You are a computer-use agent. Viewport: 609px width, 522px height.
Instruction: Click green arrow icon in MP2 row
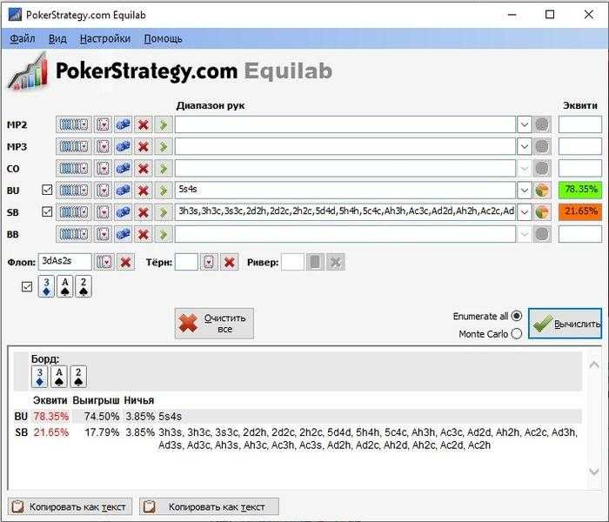164,125
